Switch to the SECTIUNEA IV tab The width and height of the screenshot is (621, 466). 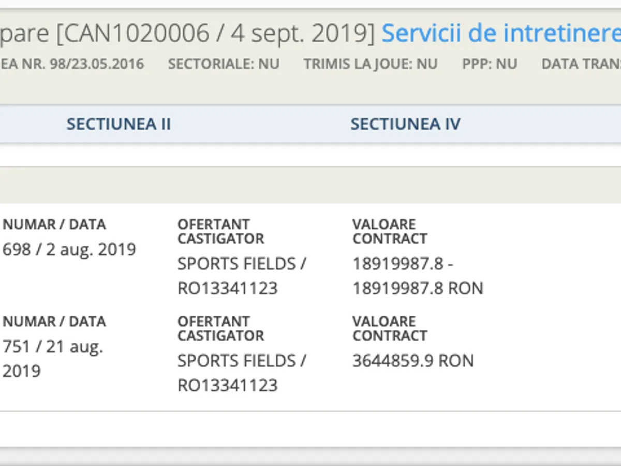point(405,124)
